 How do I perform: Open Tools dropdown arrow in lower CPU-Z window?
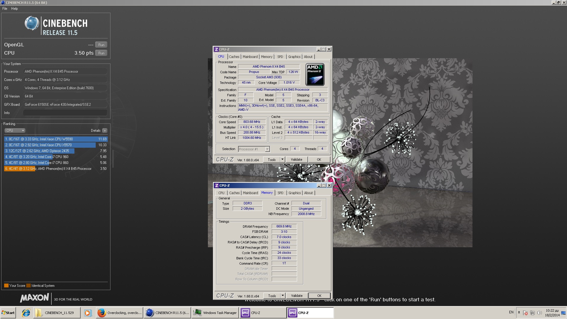[x=282, y=296]
